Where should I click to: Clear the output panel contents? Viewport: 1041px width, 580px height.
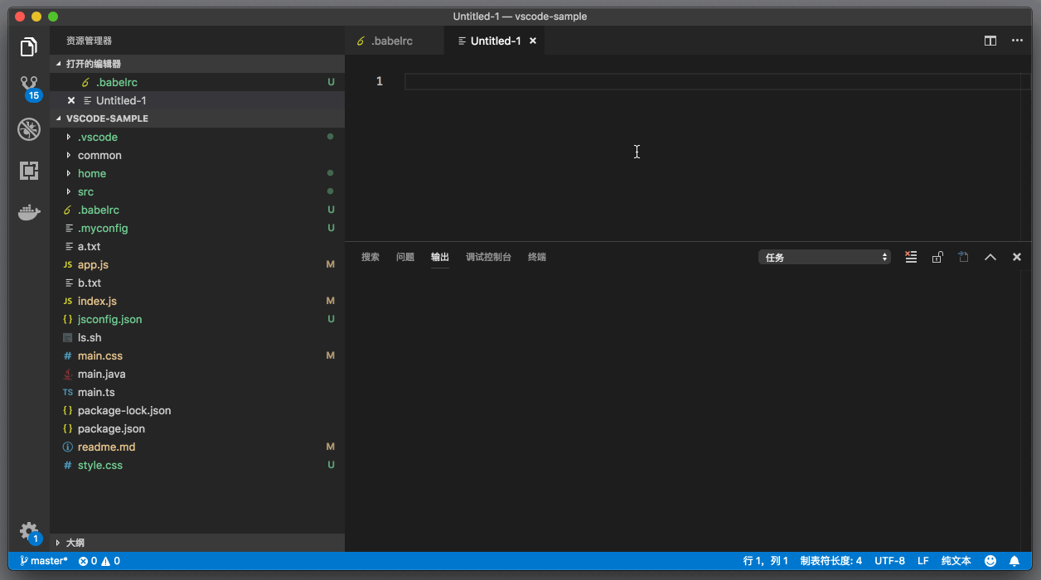click(x=911, y=257)
